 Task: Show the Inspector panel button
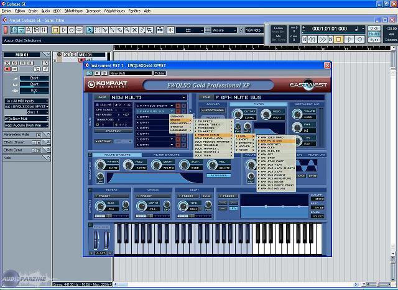(14, 30)
